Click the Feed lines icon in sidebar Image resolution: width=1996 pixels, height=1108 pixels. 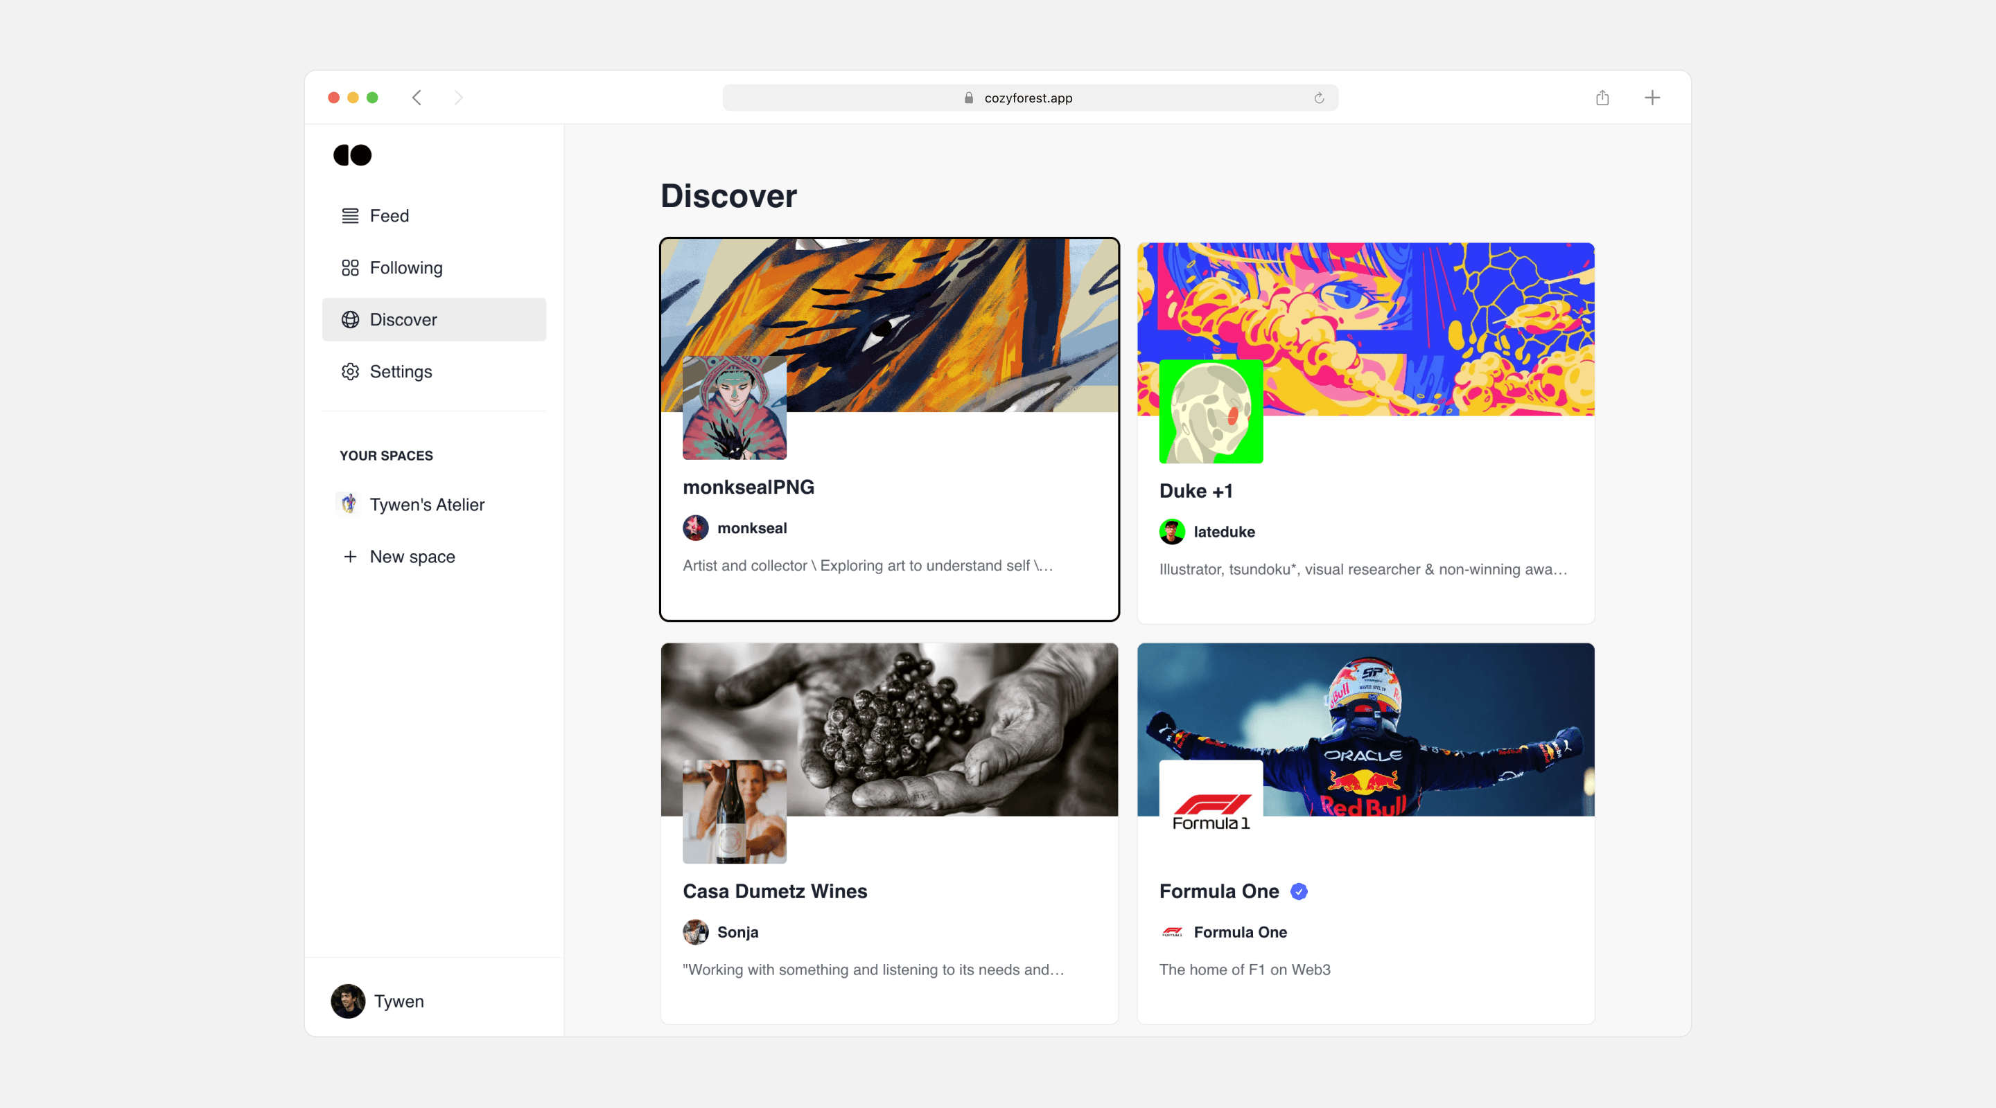click(349, 215)
